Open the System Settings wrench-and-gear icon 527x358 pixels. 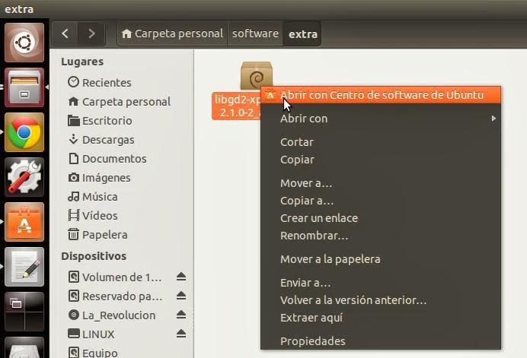point(24,177)
